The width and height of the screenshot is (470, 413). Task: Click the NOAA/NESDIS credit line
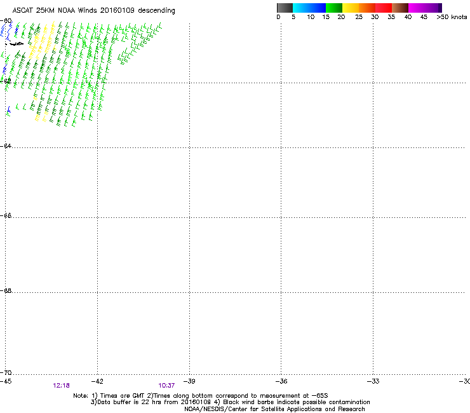274,409
